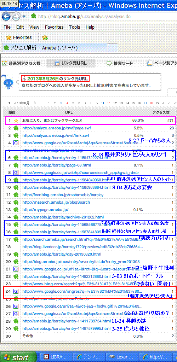Viewport: 177px width, 362px height.
Task: Open the entry-11584049968 link
Action: (66, 180)
